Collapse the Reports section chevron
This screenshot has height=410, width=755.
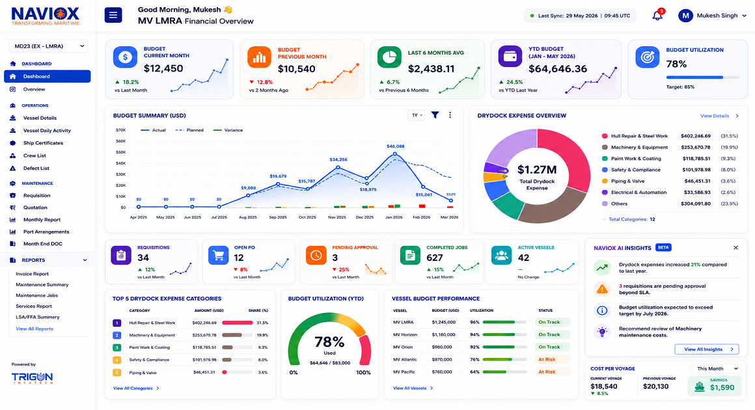point(85,260)
